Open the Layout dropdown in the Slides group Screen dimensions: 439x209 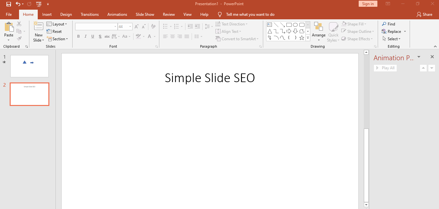[57, 24]
